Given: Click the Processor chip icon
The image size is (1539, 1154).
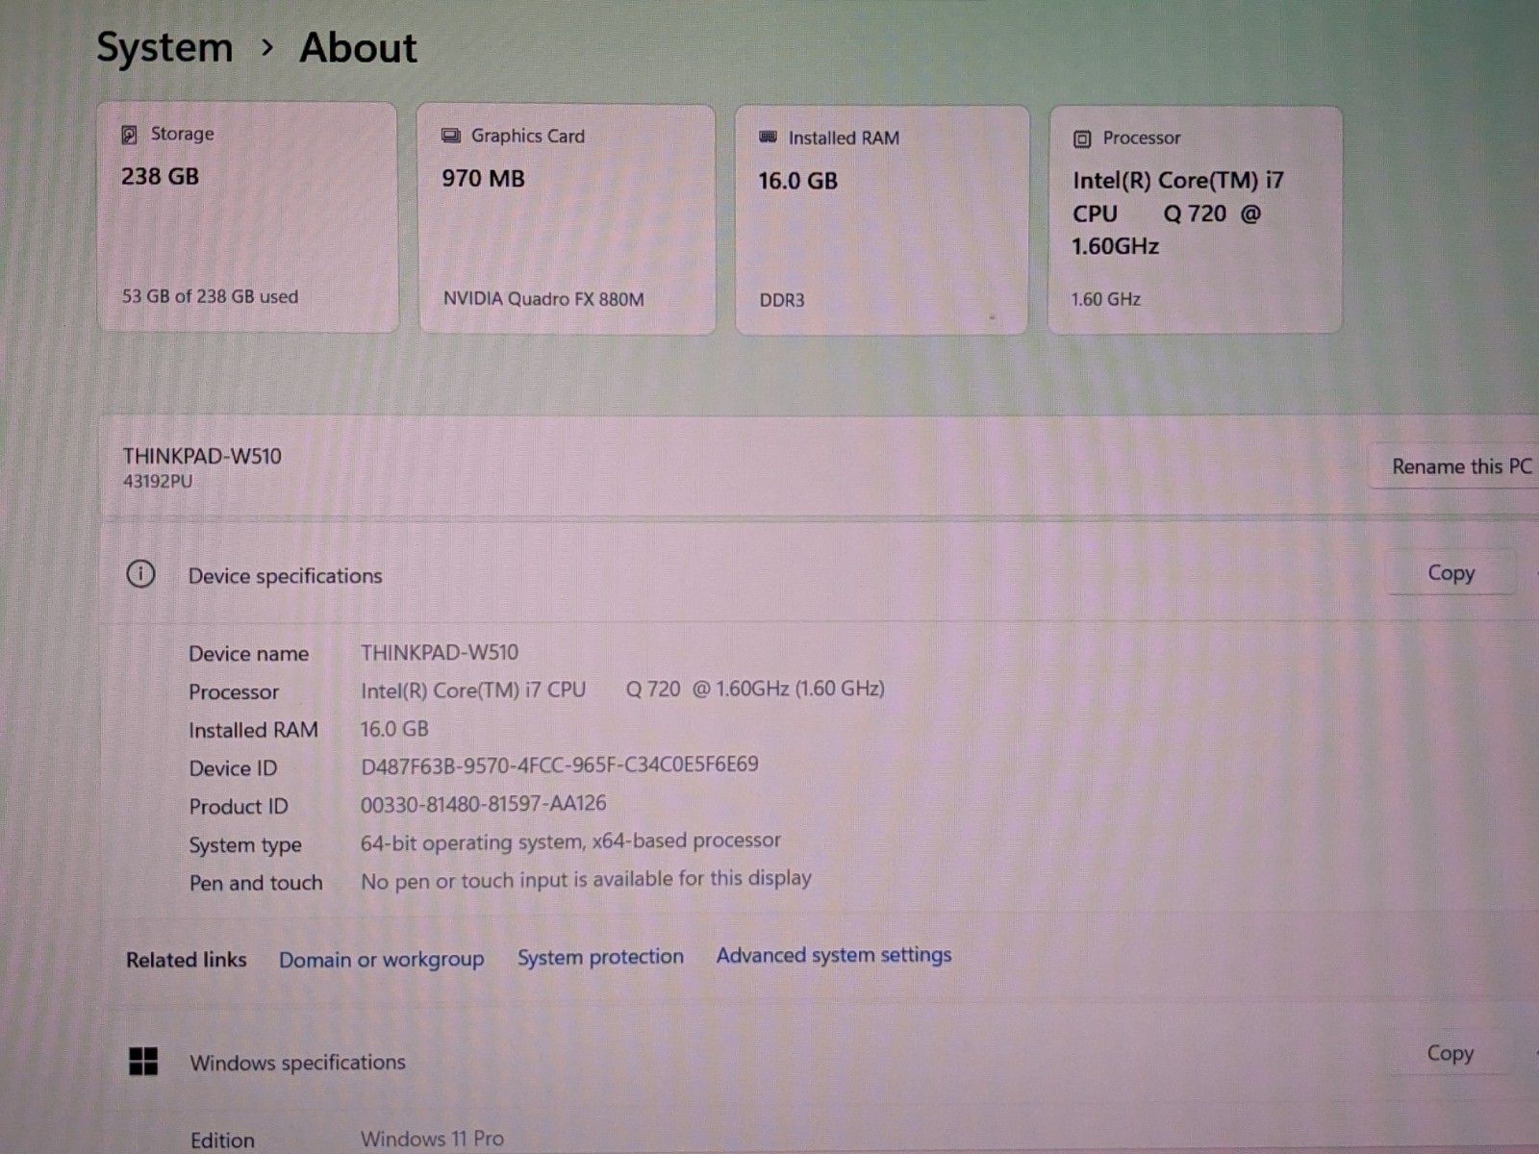Looking at the screenshot, I should click(x=1082, y=139).
